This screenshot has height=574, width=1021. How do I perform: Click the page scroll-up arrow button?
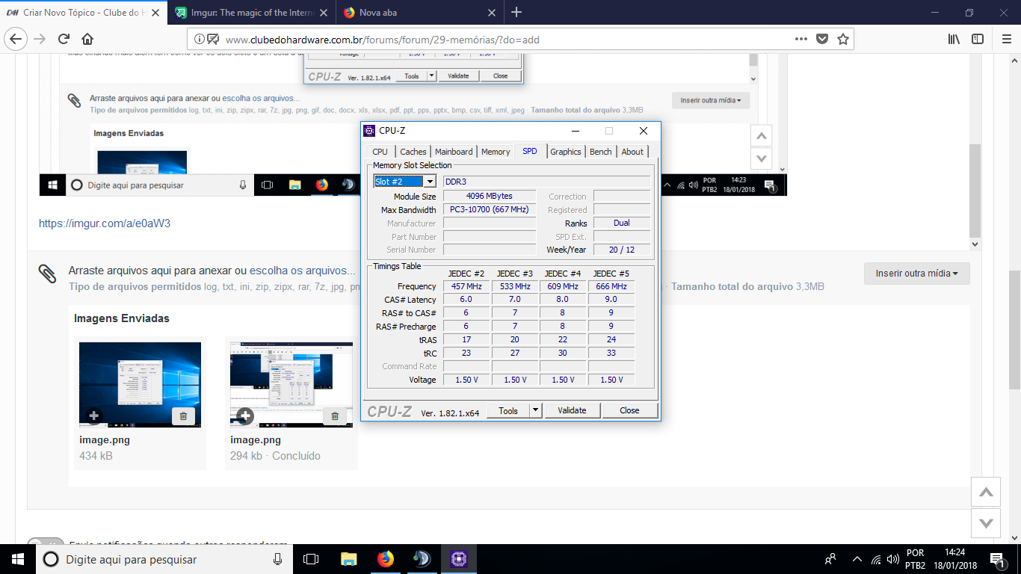point(986,492)
